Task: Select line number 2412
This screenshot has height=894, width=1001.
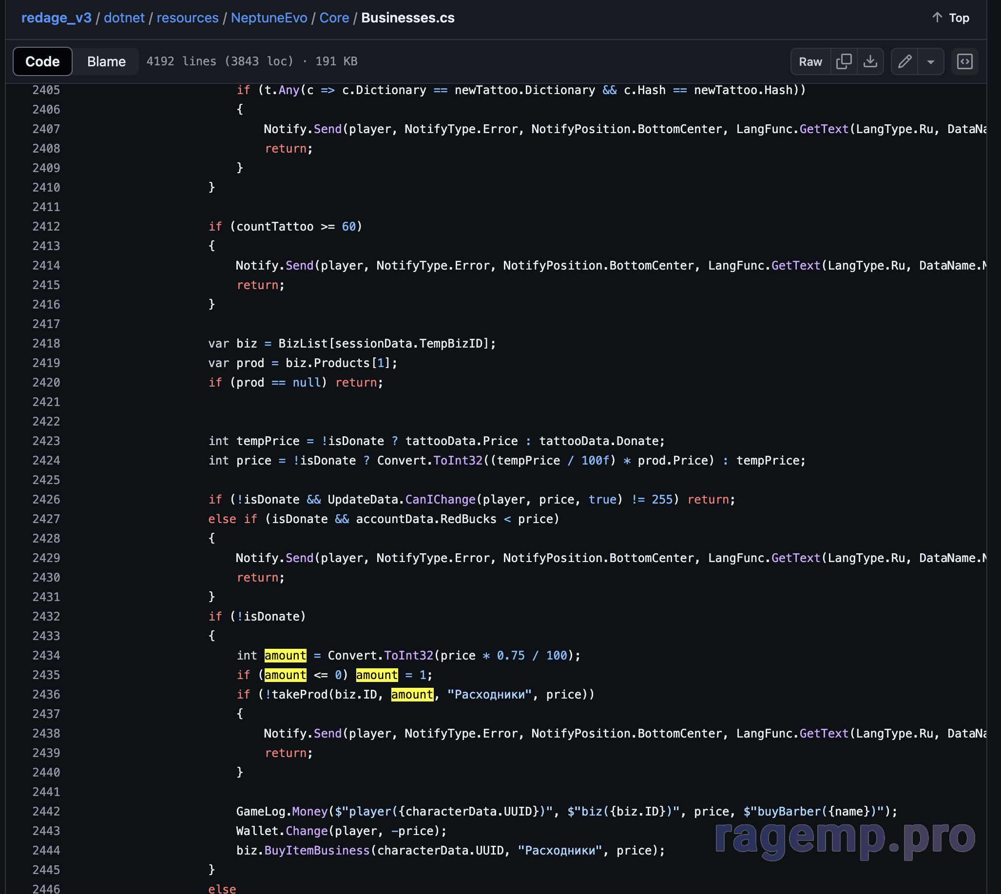Action: [46, 227]
